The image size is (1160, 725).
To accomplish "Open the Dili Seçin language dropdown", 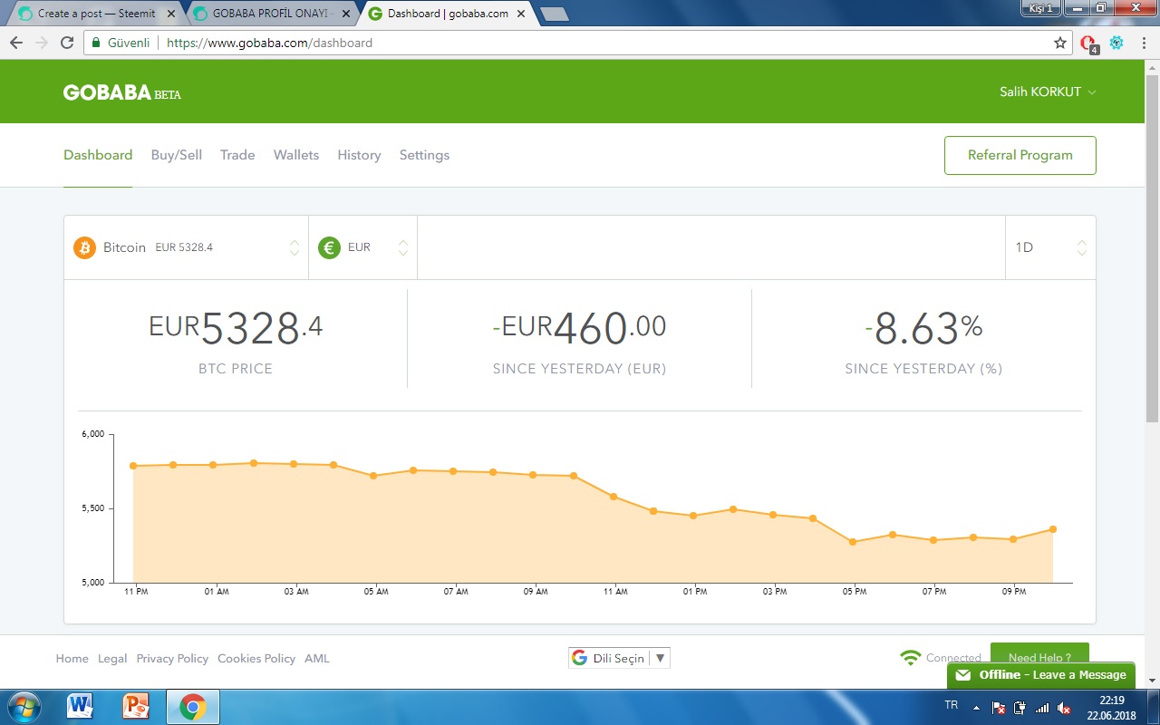I will click(619, 658).
